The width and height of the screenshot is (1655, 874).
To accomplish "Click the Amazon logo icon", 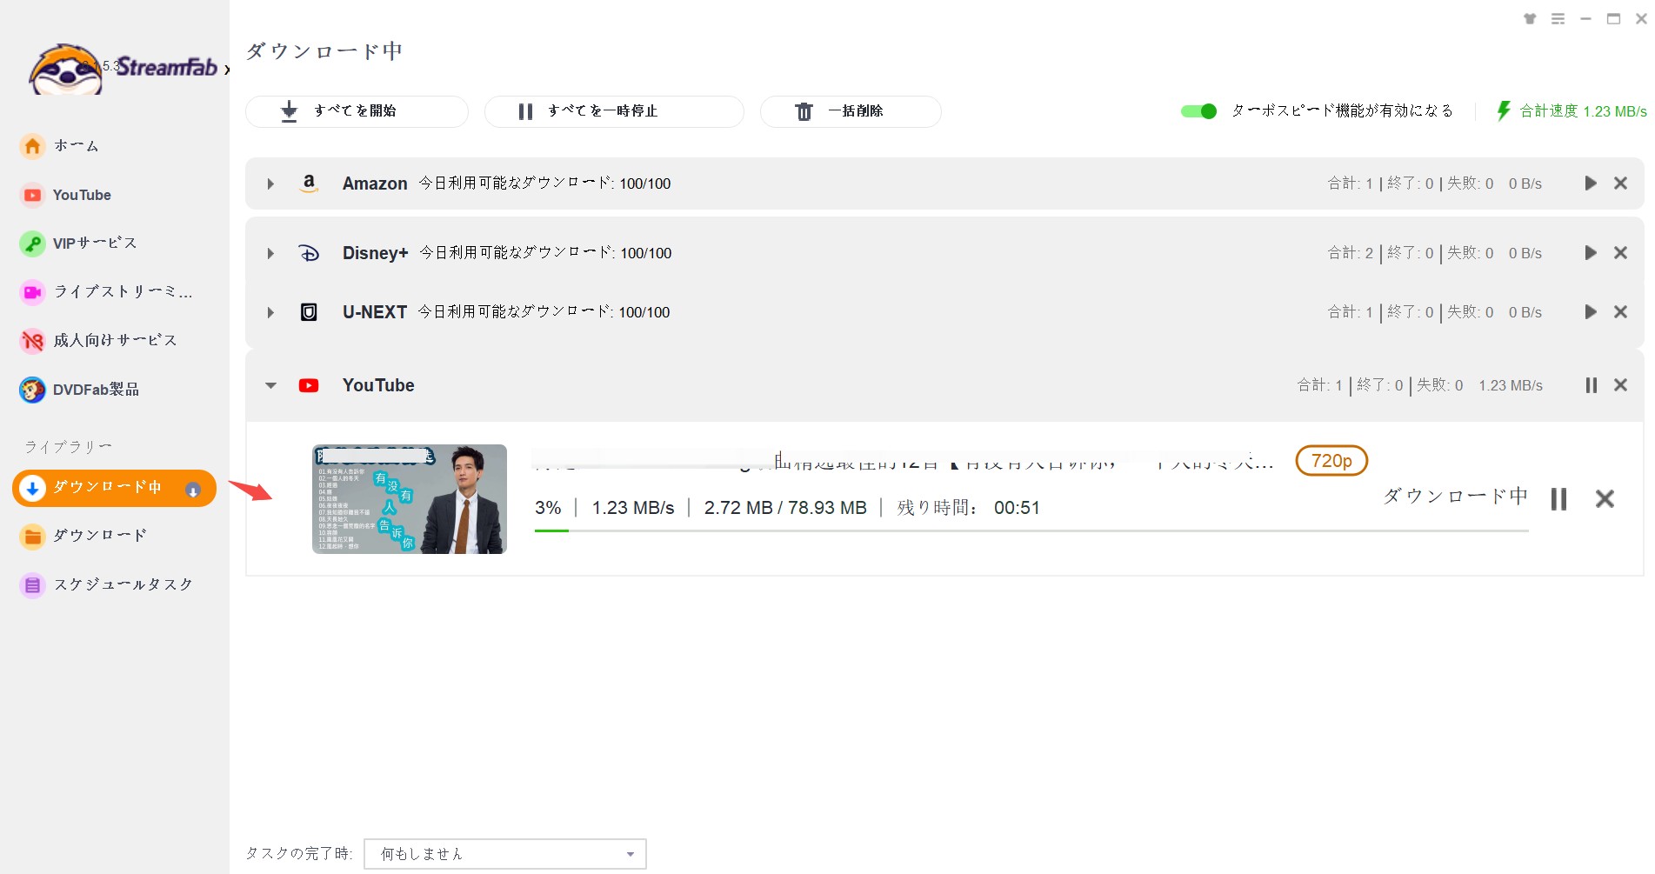I will (x=309, y=183).
